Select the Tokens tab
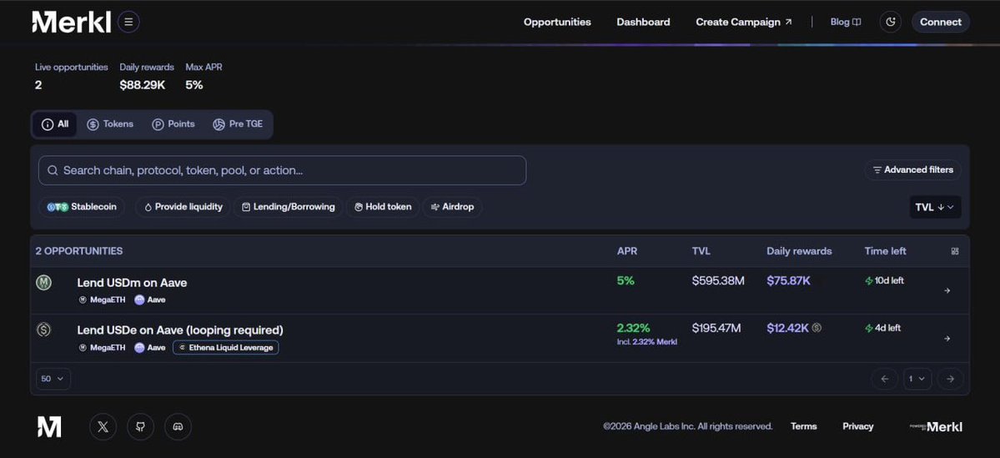Image resolution: width=1000 pixels, height=458 pixels. coord(110,124)
